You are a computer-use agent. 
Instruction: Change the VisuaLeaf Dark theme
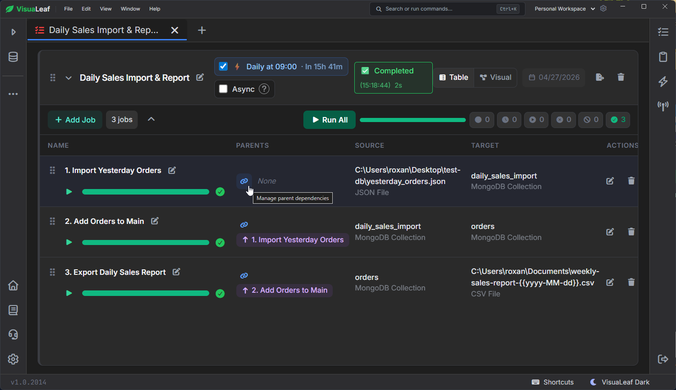[x=620, y=382]
